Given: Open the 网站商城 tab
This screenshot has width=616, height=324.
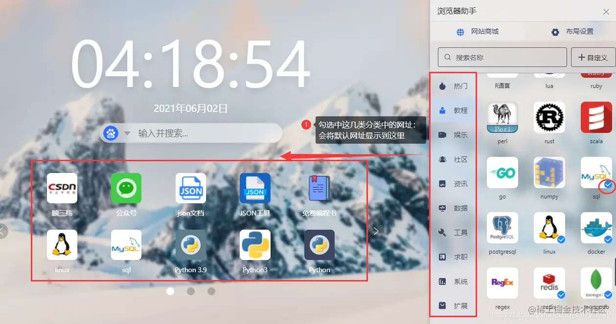Looking at the screenshot, I should [x=477, y=32].
